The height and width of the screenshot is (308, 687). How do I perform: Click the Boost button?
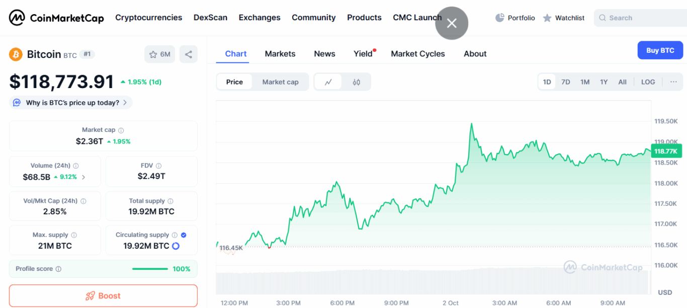[103, 296]
